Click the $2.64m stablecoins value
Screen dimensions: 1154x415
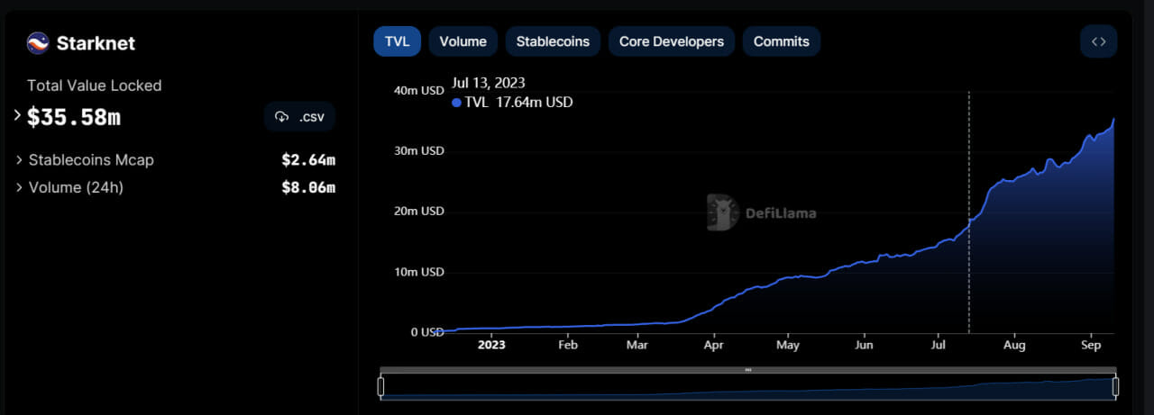pos(308,160)
